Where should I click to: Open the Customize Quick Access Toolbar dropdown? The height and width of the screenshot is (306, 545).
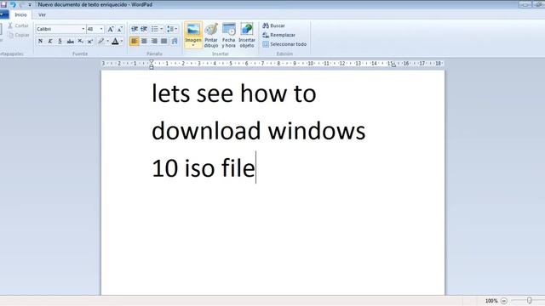click(30, 5)
